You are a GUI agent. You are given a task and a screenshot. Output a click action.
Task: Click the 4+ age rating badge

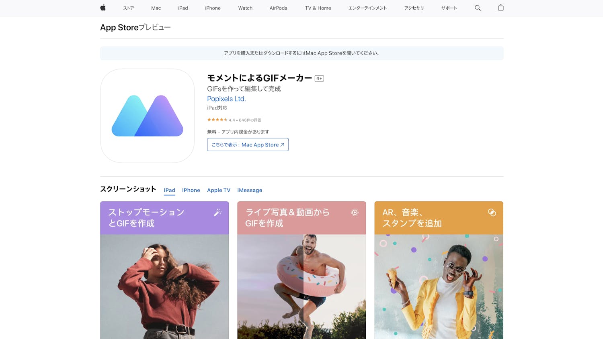pos(319,79)
